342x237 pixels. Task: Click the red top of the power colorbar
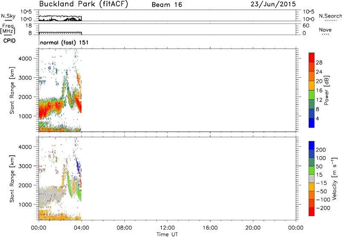(x=312, y=57)
